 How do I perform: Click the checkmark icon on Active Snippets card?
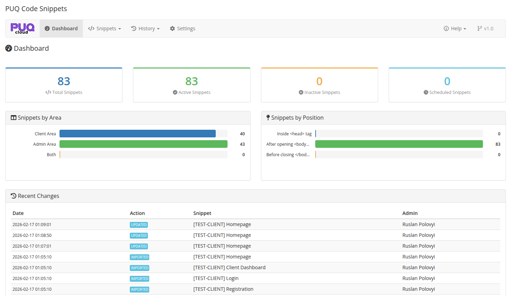click(x=175, y=93)
